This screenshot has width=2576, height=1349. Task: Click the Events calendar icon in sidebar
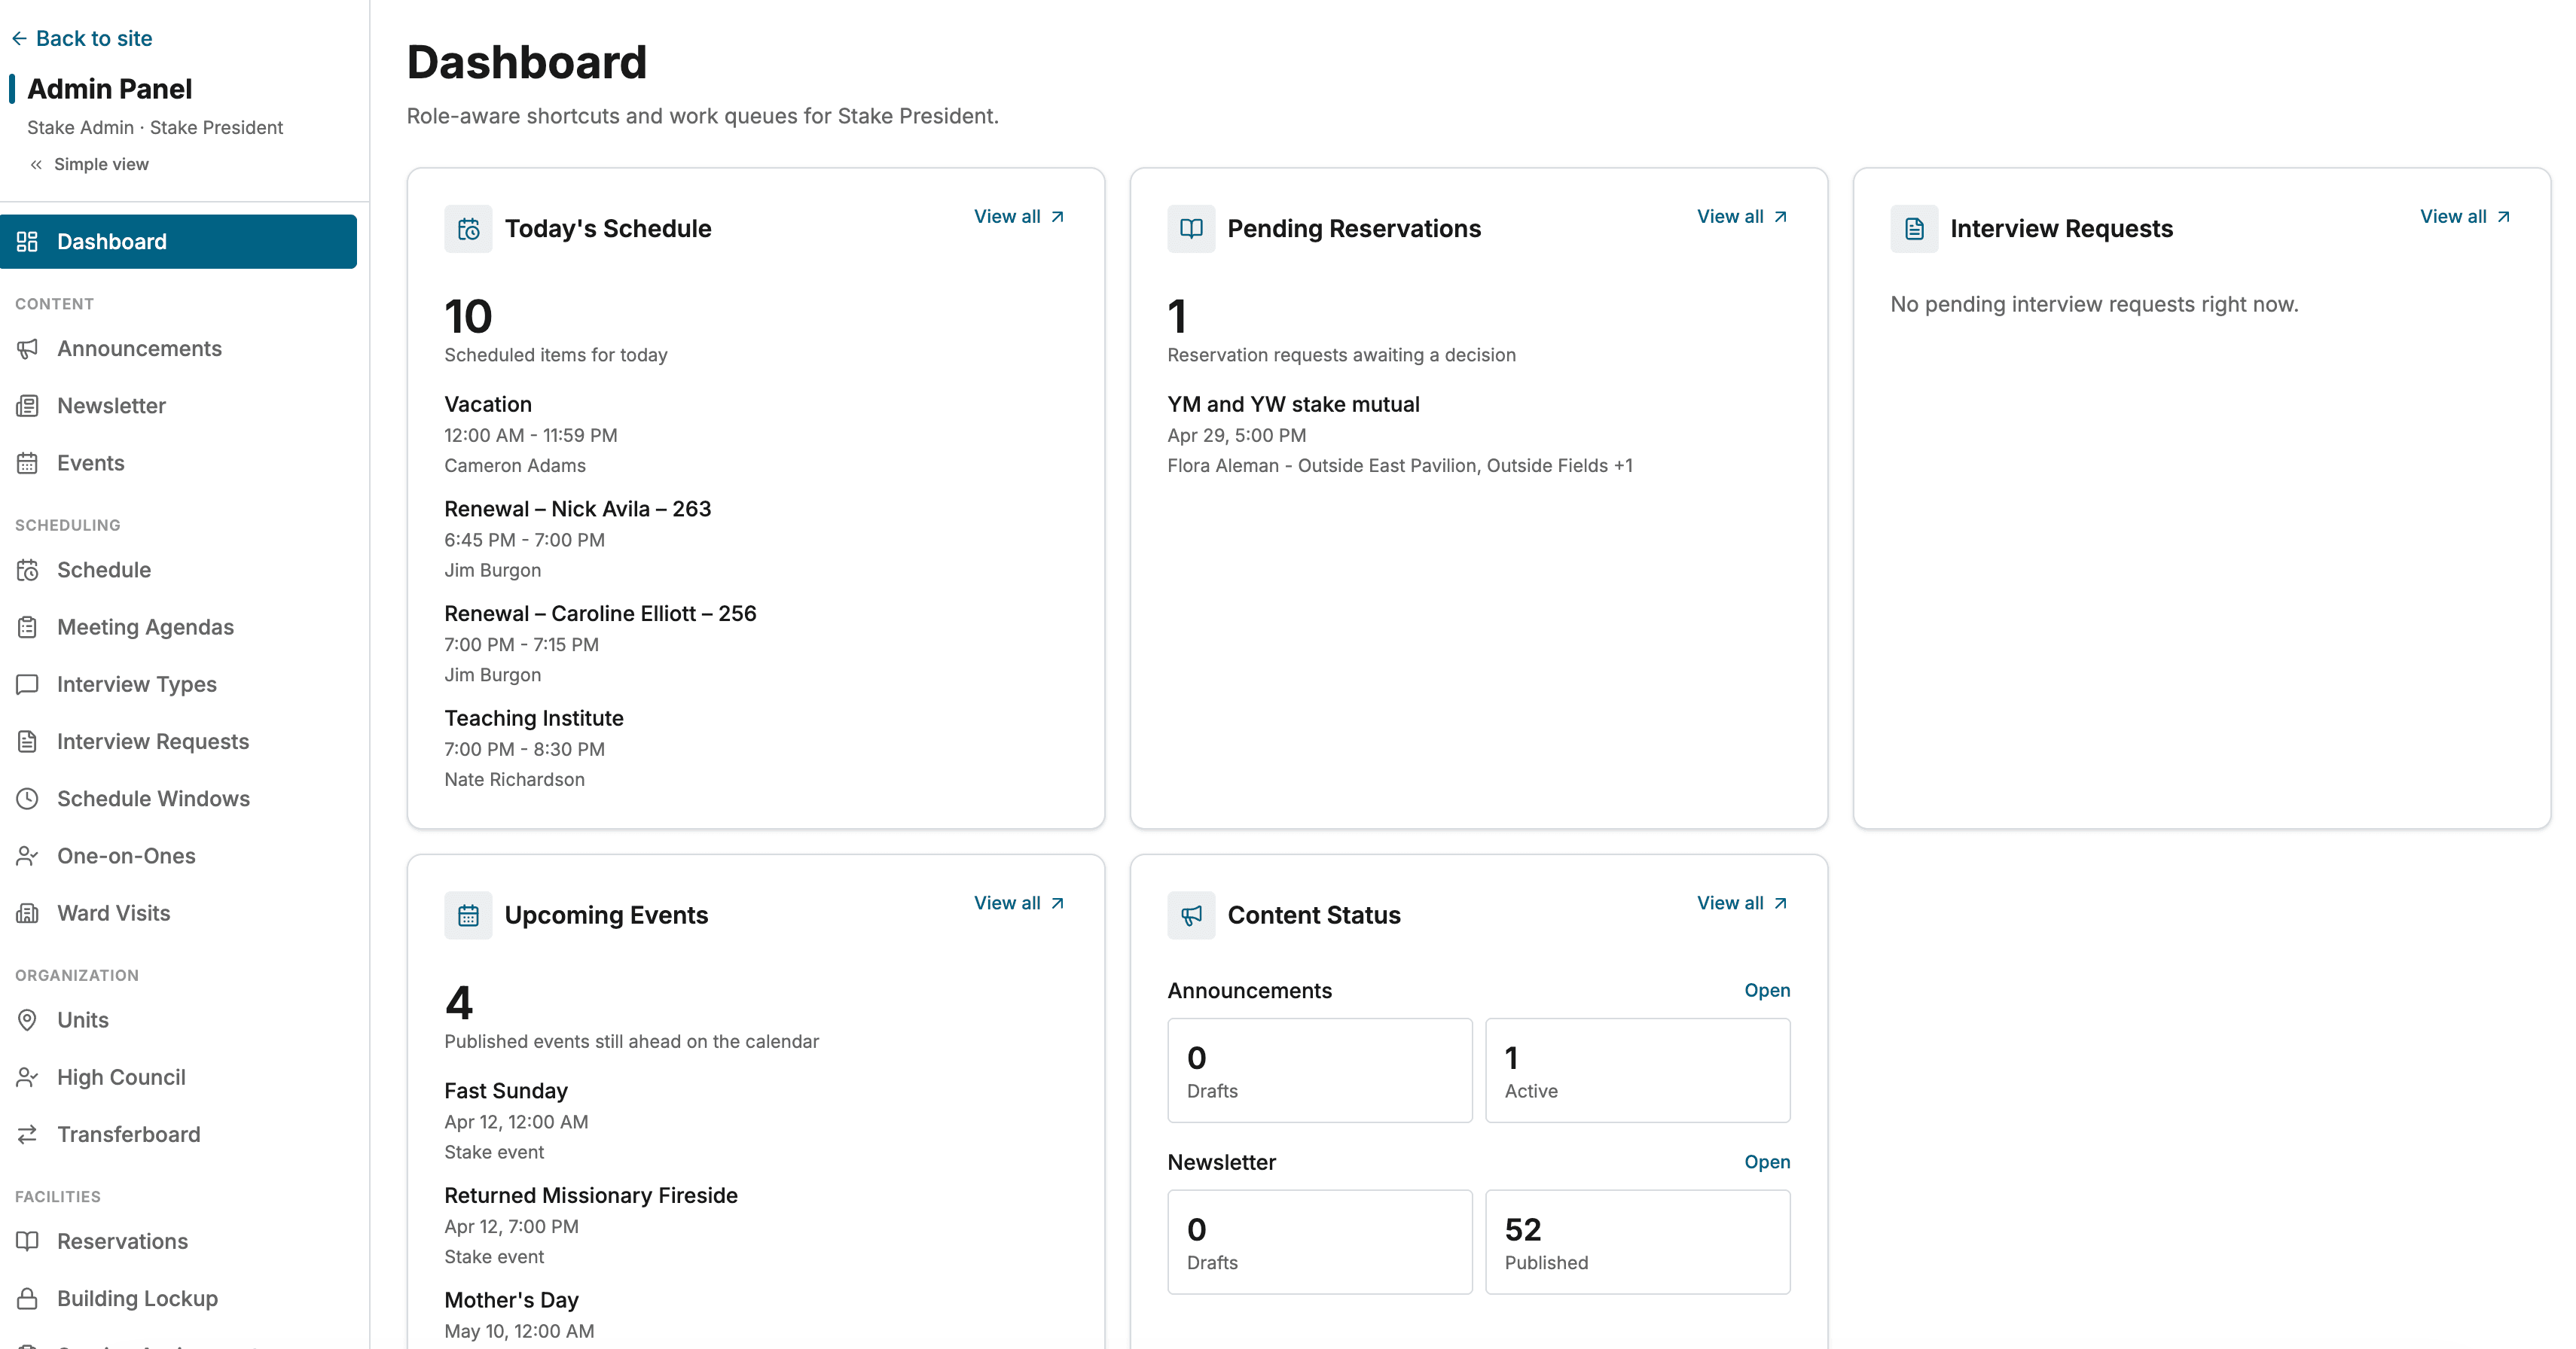pyautogui.click(x=27, y=463)
